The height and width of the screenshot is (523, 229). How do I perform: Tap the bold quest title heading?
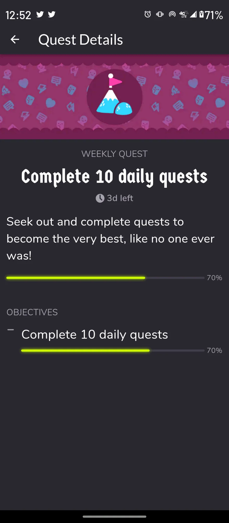(115, 177)
